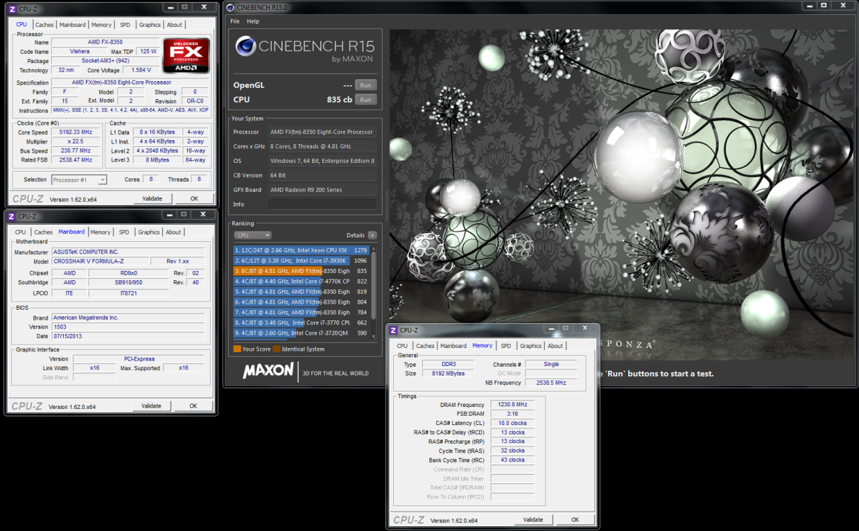This screenshot has width=859, height=531.
Task: Select ranking row 2 Intel Core i7-3930K
Action: pos(301,260)
